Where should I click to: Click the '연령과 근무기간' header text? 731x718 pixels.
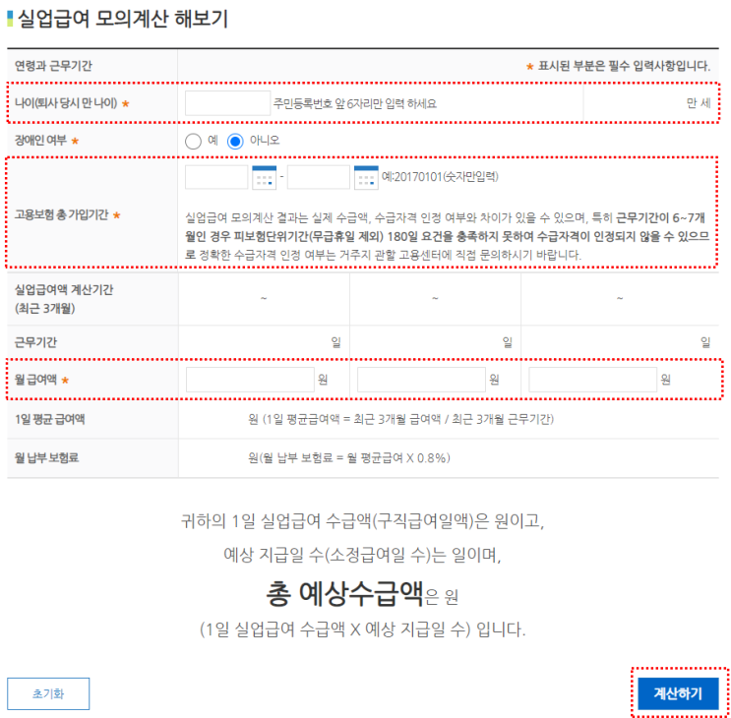(53, 66)
